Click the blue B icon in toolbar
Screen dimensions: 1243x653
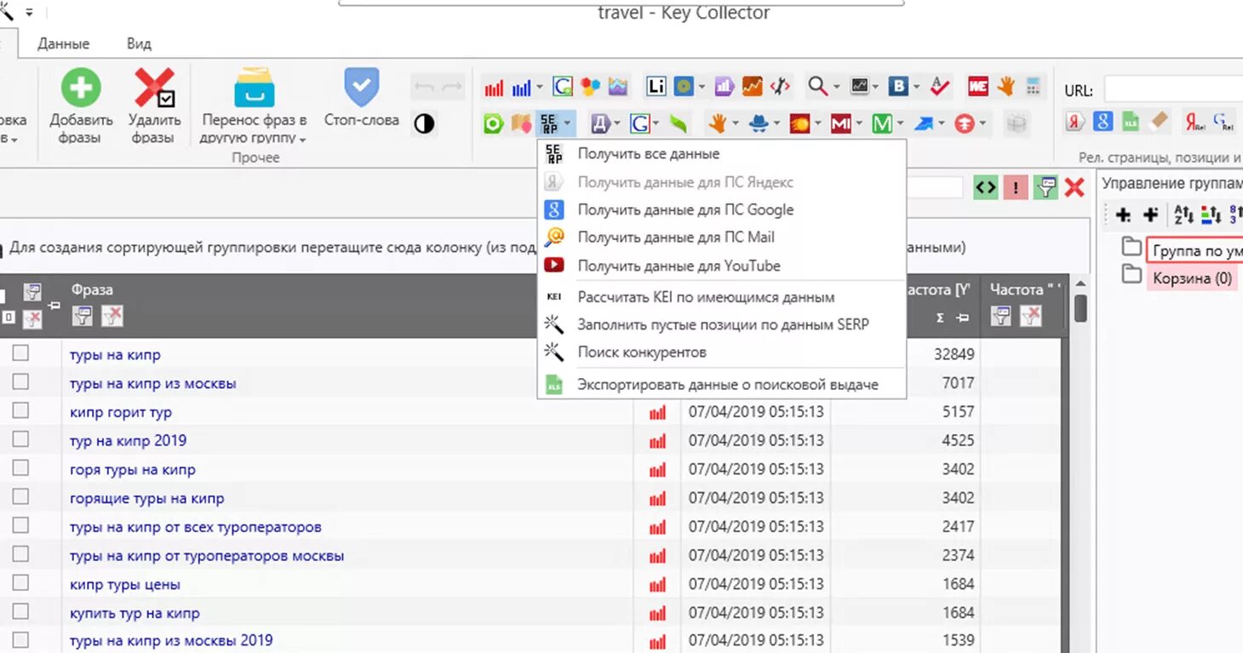[x=898, y=86]
